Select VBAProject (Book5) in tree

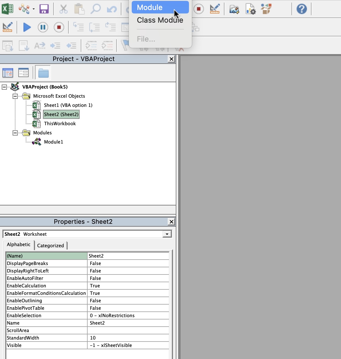click(45, 87)
